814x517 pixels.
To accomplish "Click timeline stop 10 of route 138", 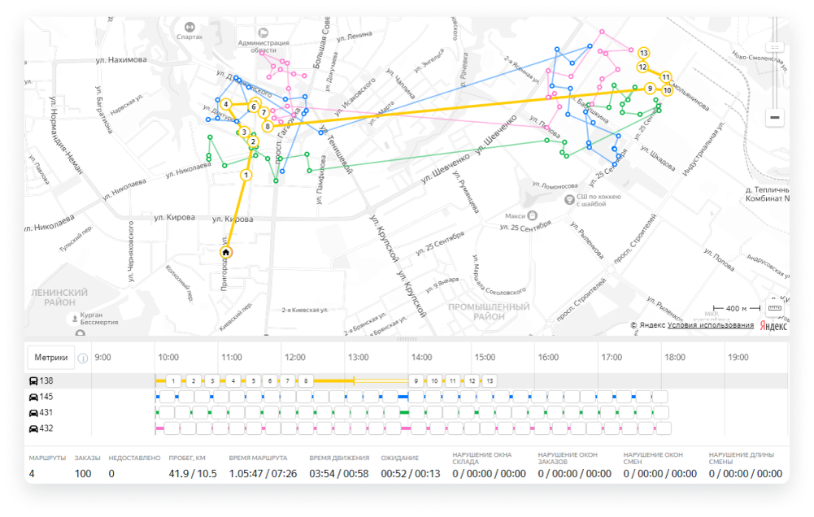I will pos(434,381).
